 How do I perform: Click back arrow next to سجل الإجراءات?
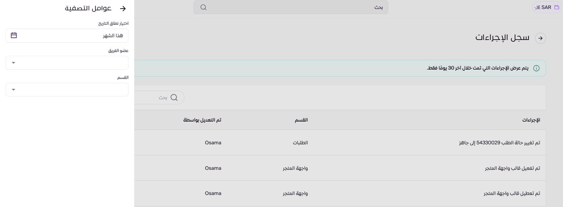click(x=540, y=38)
